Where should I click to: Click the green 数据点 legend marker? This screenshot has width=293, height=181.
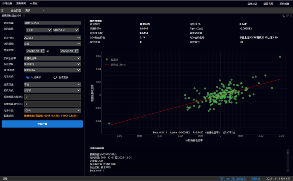tap(107, 60)
